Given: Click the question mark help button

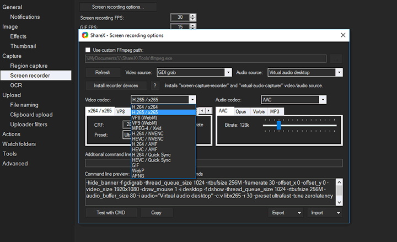Looking at the screenshot, I should (155, 85).
